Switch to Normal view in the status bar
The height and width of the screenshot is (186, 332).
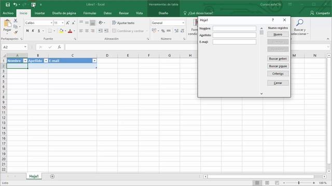coord(257,183)
